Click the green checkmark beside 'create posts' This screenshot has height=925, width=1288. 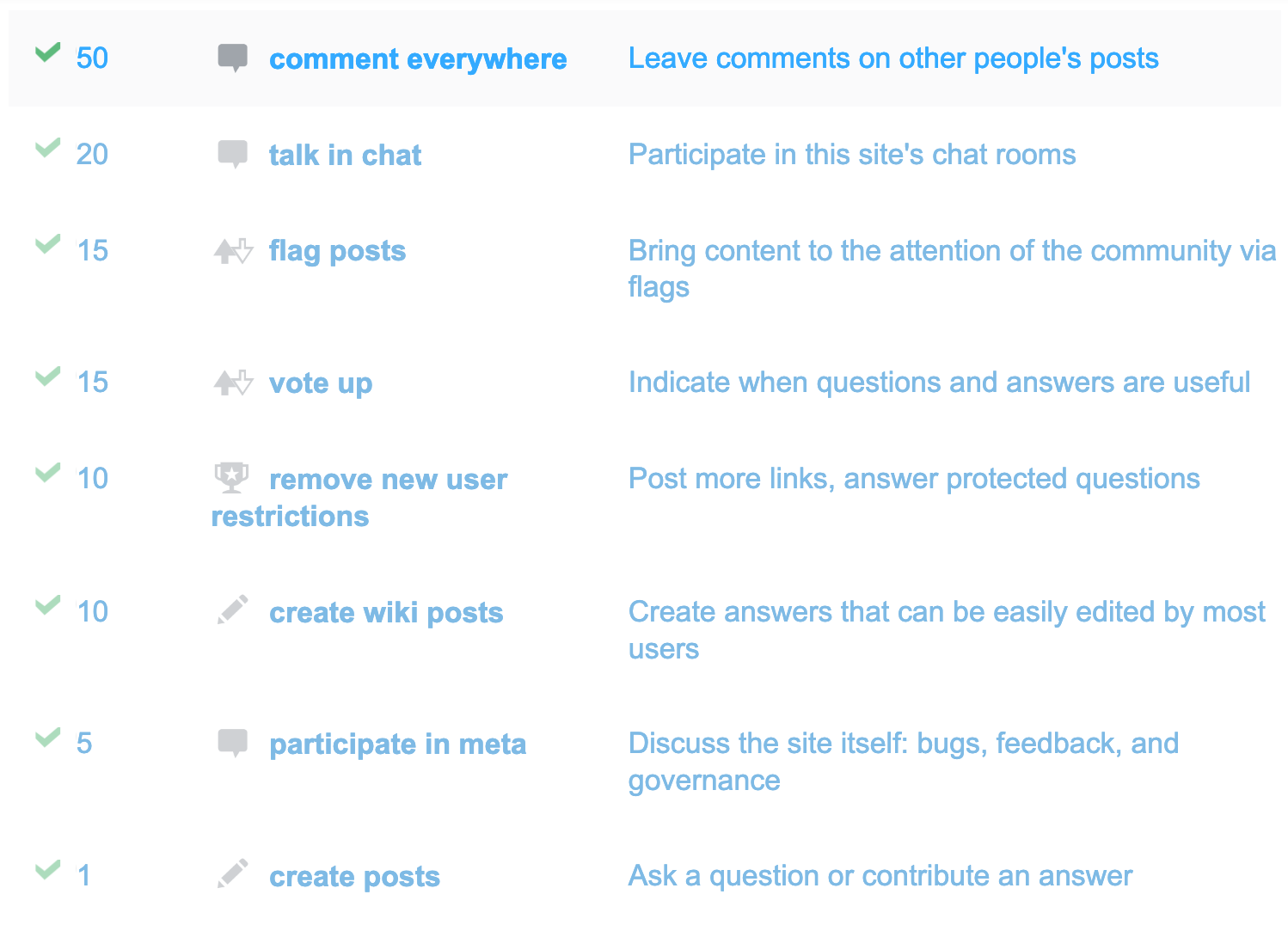click(47, 869)
